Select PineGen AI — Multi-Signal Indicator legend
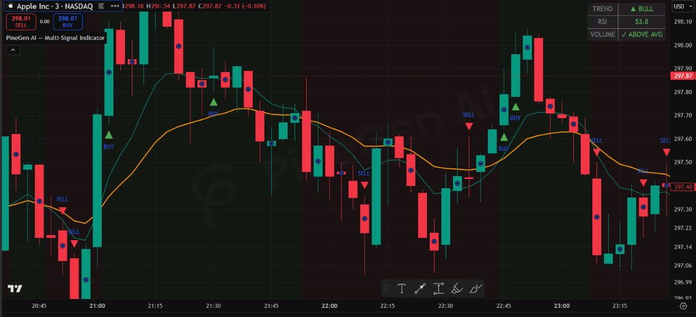The width and height of the screenshot is (696, 317). [56, 38]
